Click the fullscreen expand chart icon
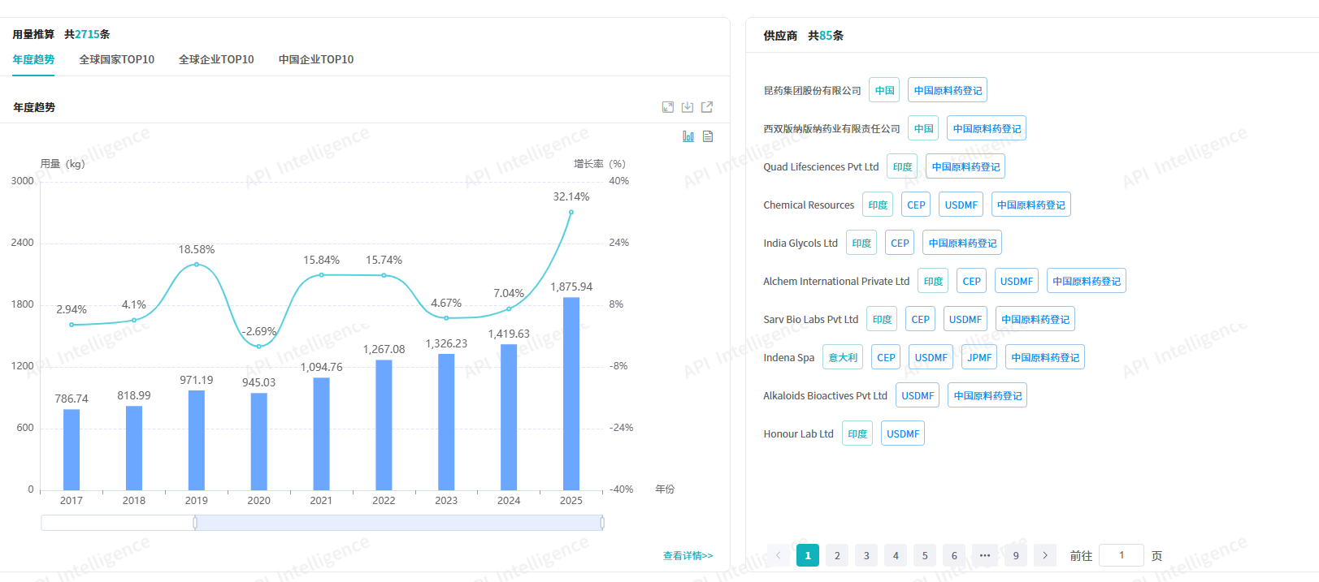This screenshot has height=582, width=1319. point(668,107)
